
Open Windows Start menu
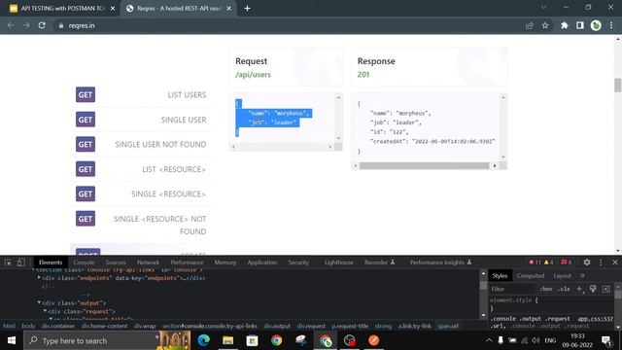click(12, 340)
